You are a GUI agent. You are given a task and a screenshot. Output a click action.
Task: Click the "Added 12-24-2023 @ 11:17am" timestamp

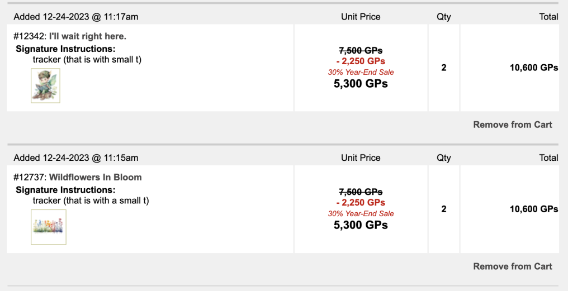pos(76,17)
